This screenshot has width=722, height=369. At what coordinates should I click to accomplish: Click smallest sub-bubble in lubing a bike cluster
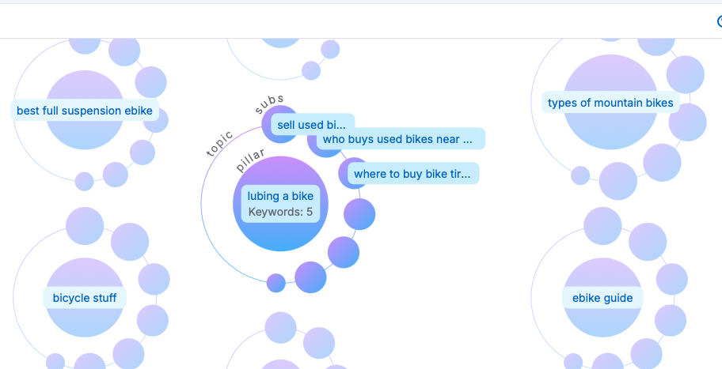[276, 282]
